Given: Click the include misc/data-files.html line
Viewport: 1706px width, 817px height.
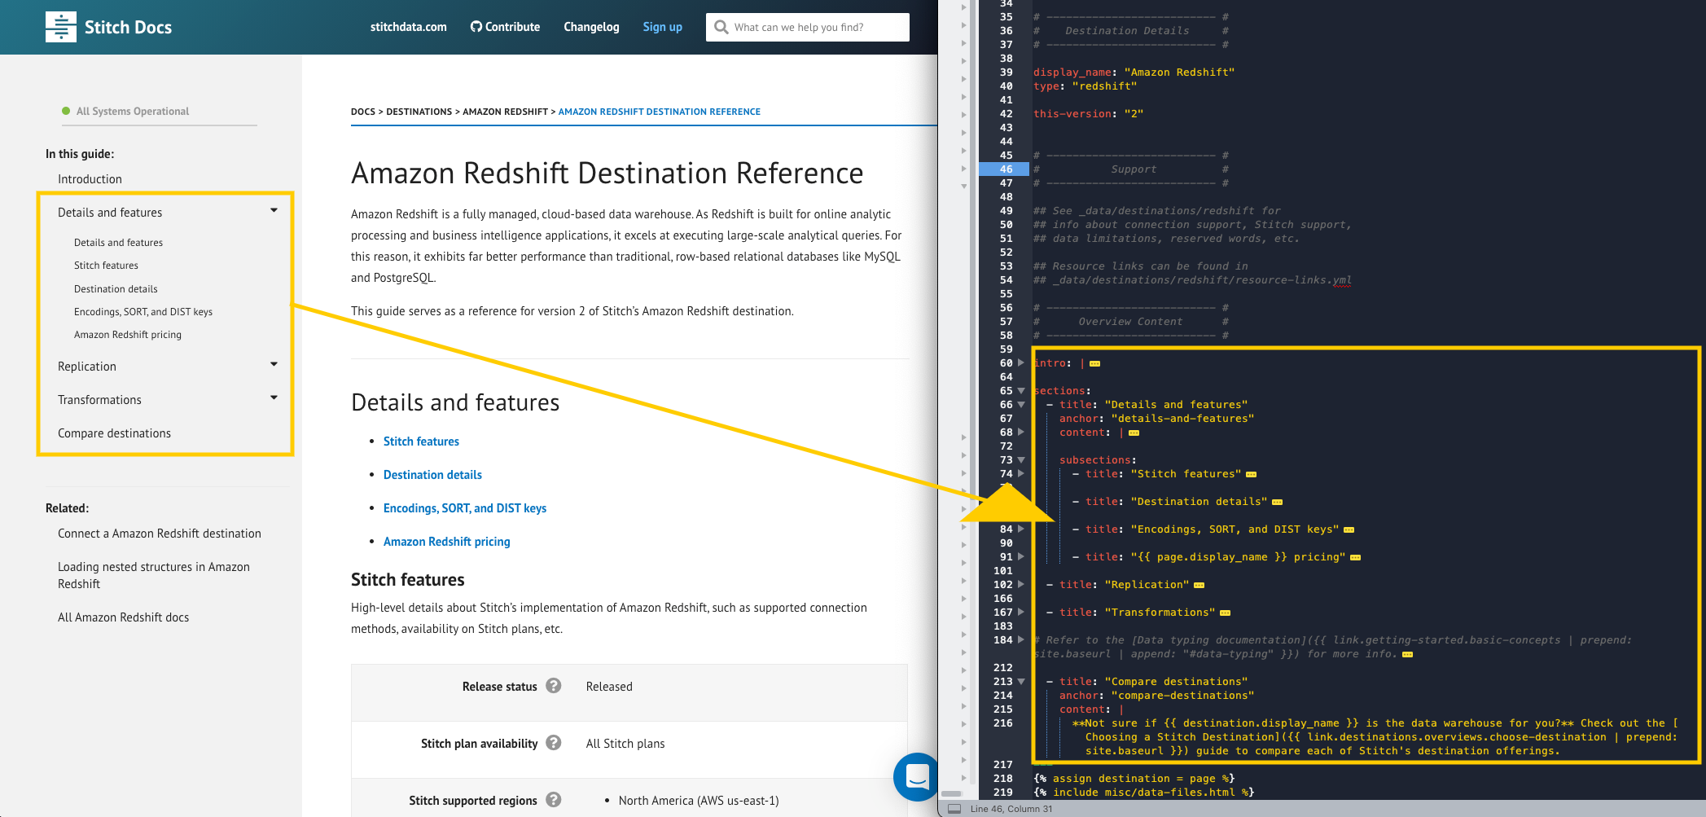Looking at the screenshot, I should pos(1143,793).
